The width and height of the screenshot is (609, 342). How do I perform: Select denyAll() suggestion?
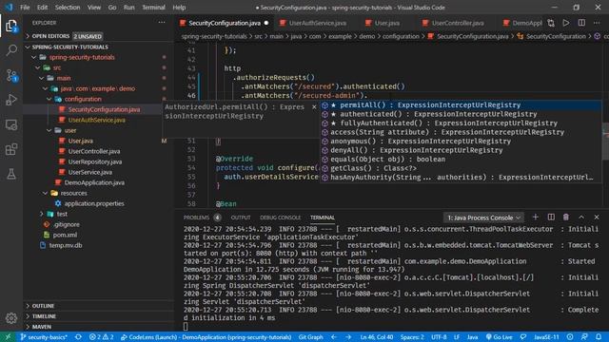[461, 150]
